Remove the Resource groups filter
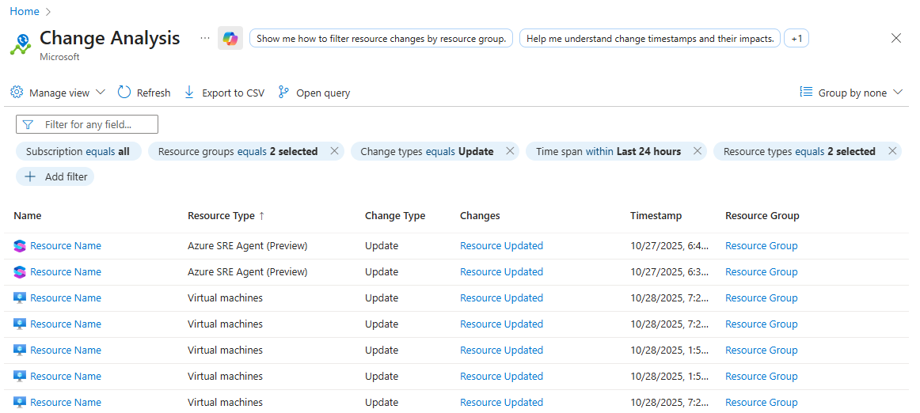920x413 pixels. [x=334, y=151]
